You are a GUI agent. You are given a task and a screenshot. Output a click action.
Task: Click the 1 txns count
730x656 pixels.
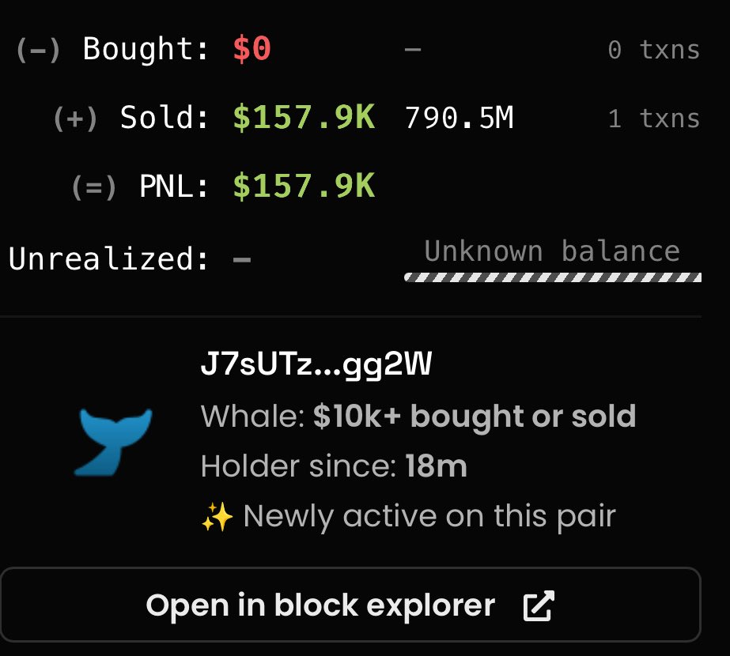pyautogui.click(x=654, y=119)
